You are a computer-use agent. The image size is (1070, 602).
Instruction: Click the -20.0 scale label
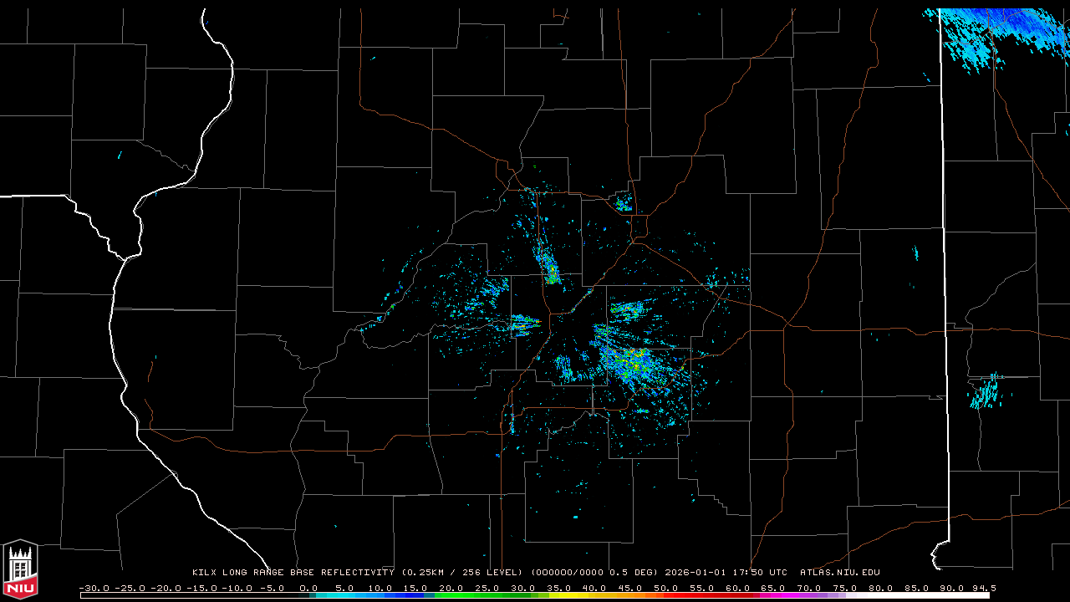click(166, 588)
